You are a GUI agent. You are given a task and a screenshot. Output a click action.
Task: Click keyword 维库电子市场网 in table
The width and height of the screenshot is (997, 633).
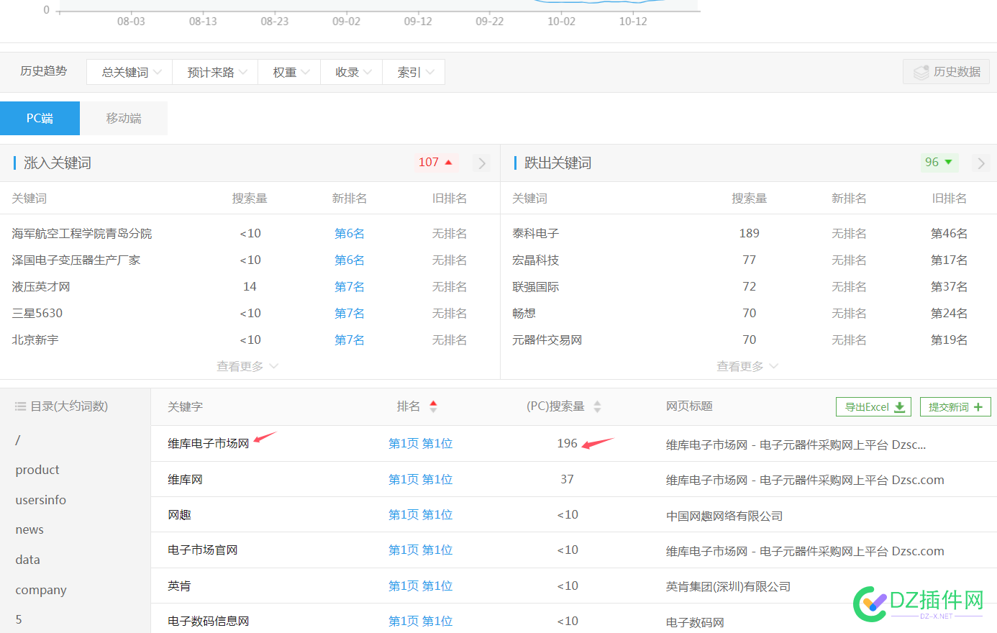click(x=208, y=444)
